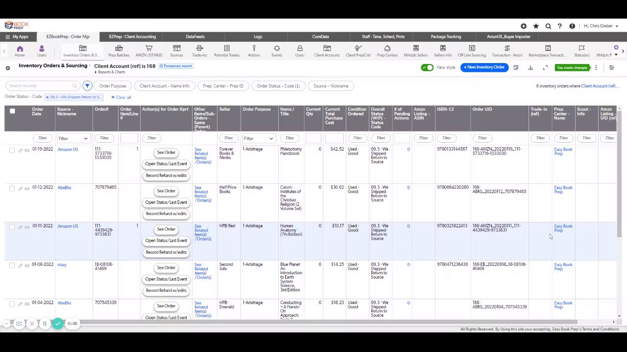Screen dimensions: 627x352
Task: Open the Actions icon
Action: pyautogui.click(x=254, y=48)
